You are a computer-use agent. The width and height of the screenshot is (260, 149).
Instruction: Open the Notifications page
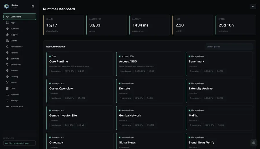coord(19,47)
